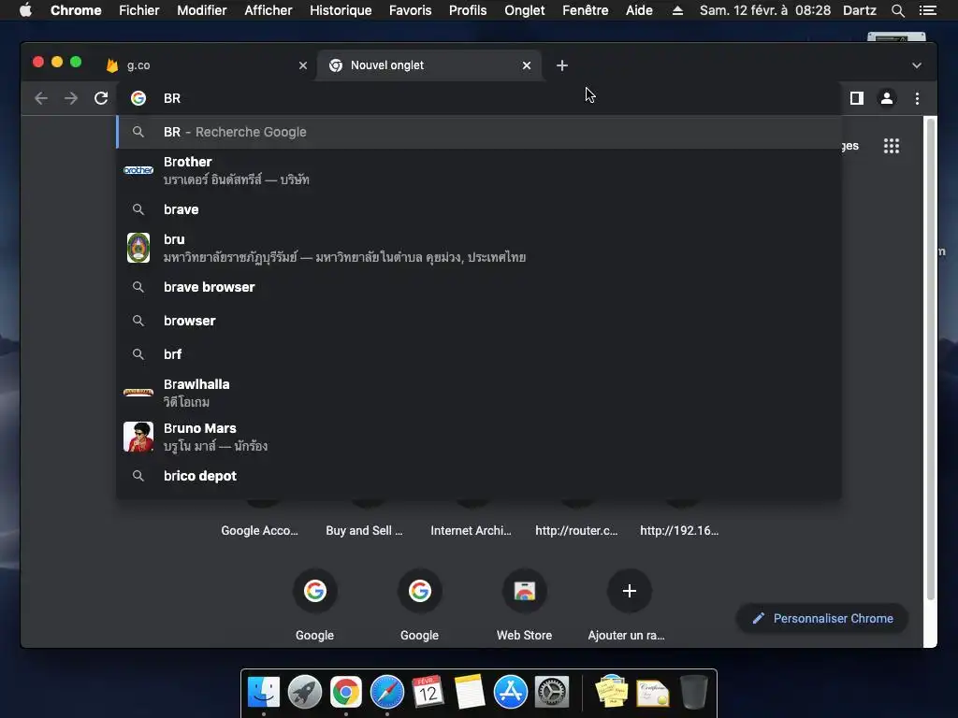This screenshot has height=718, width=958.
Task: Close the g.co tab
Action: [x=302, y=65]
